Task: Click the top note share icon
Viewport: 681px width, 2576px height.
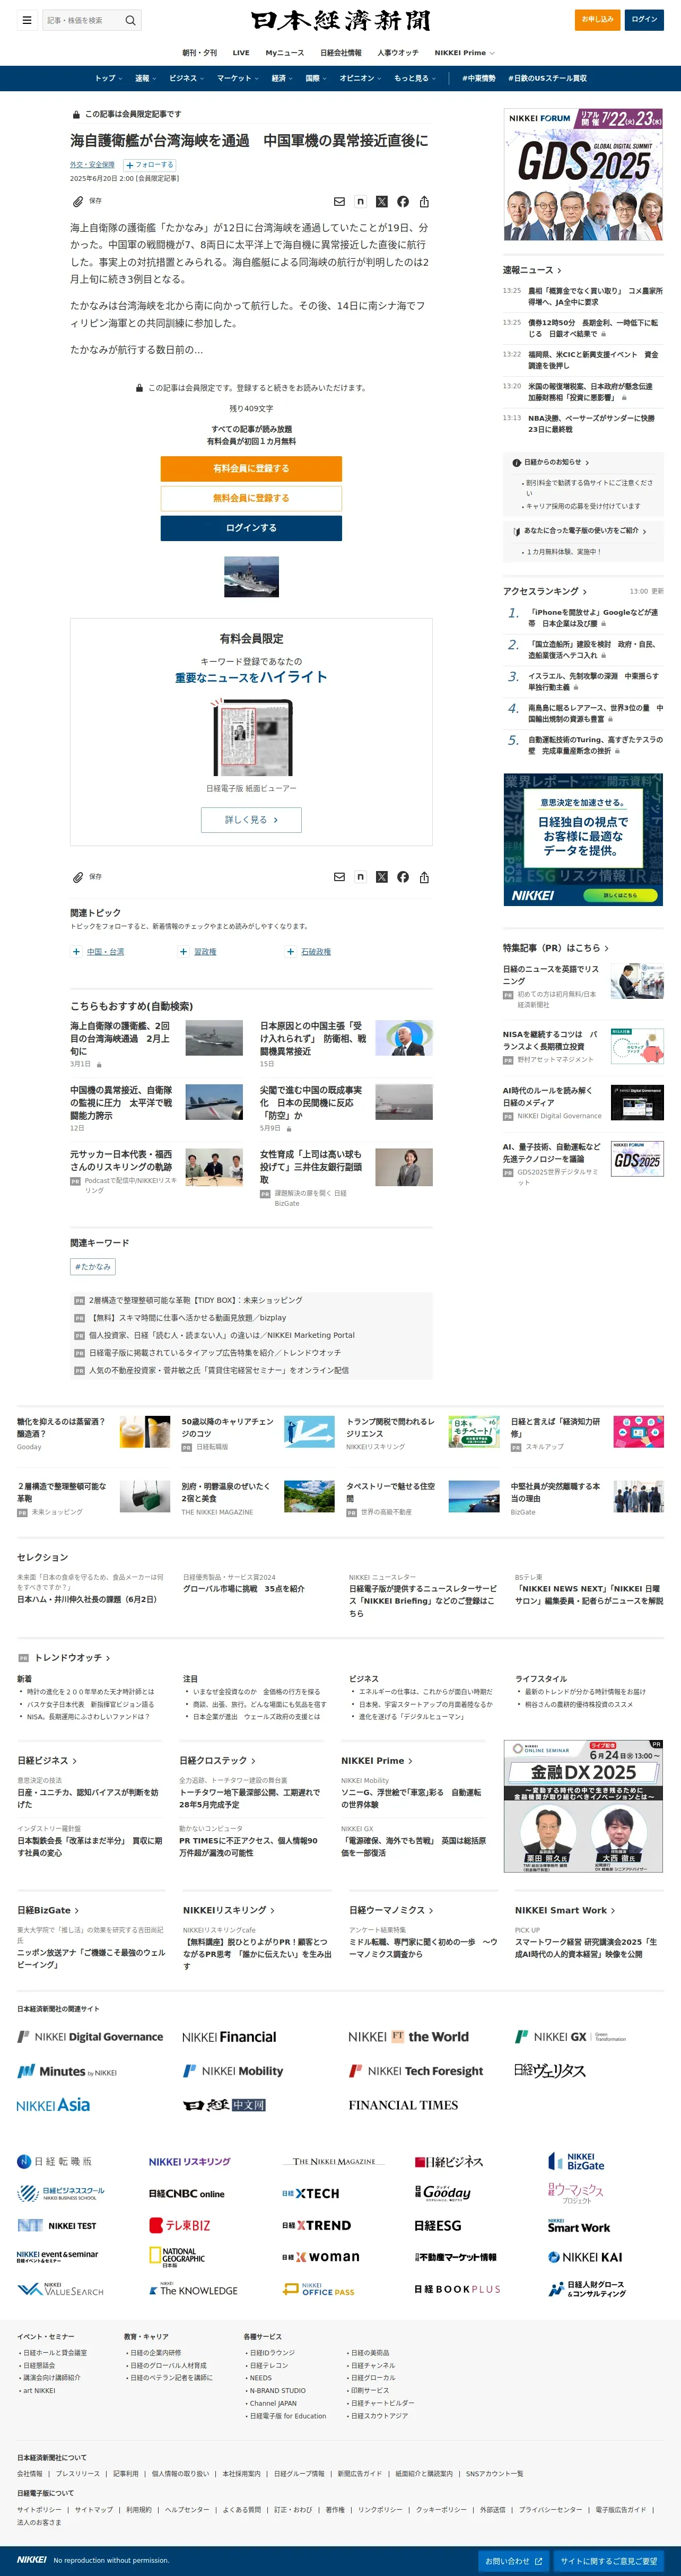Action: pos(360,202)
